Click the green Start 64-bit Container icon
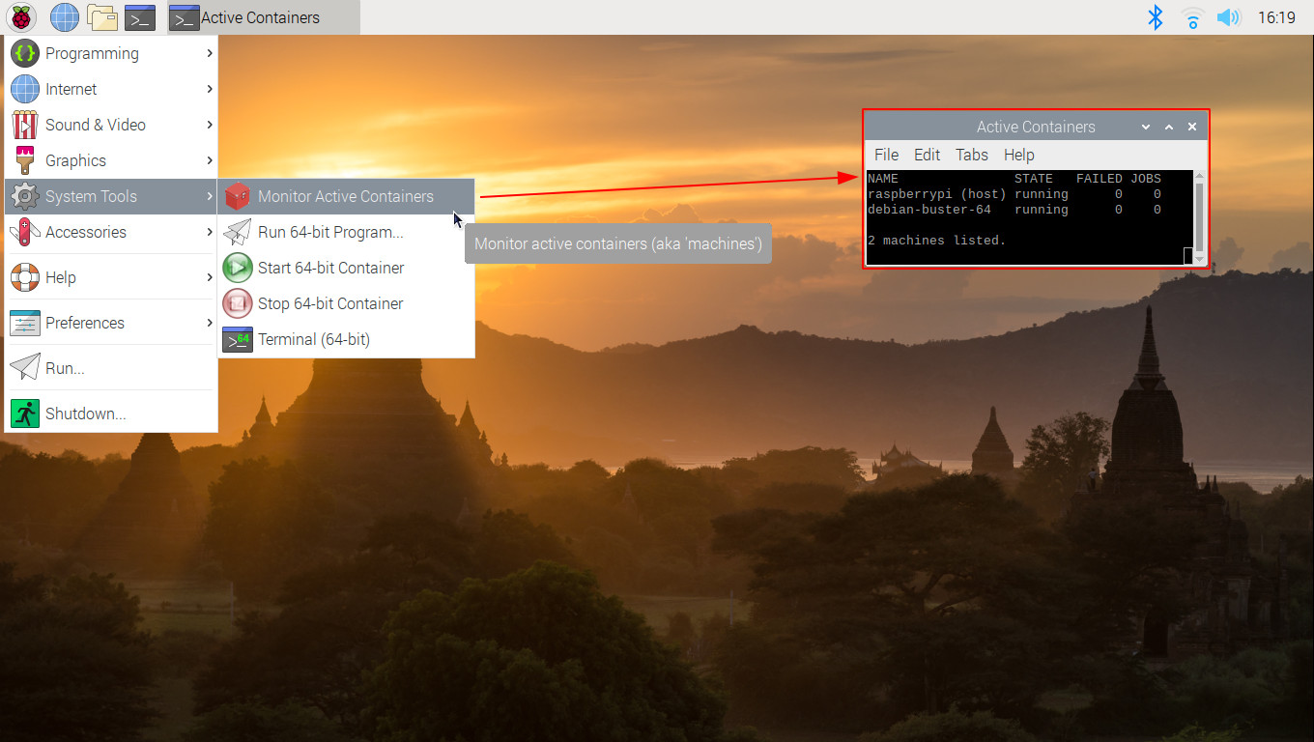This screenshot has height=742, width=1314. tap(238, 268)
